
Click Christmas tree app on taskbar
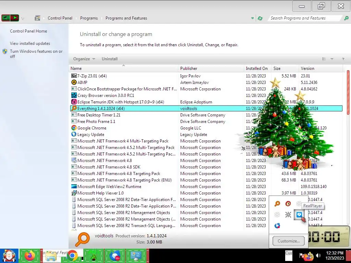click(93, 256)
